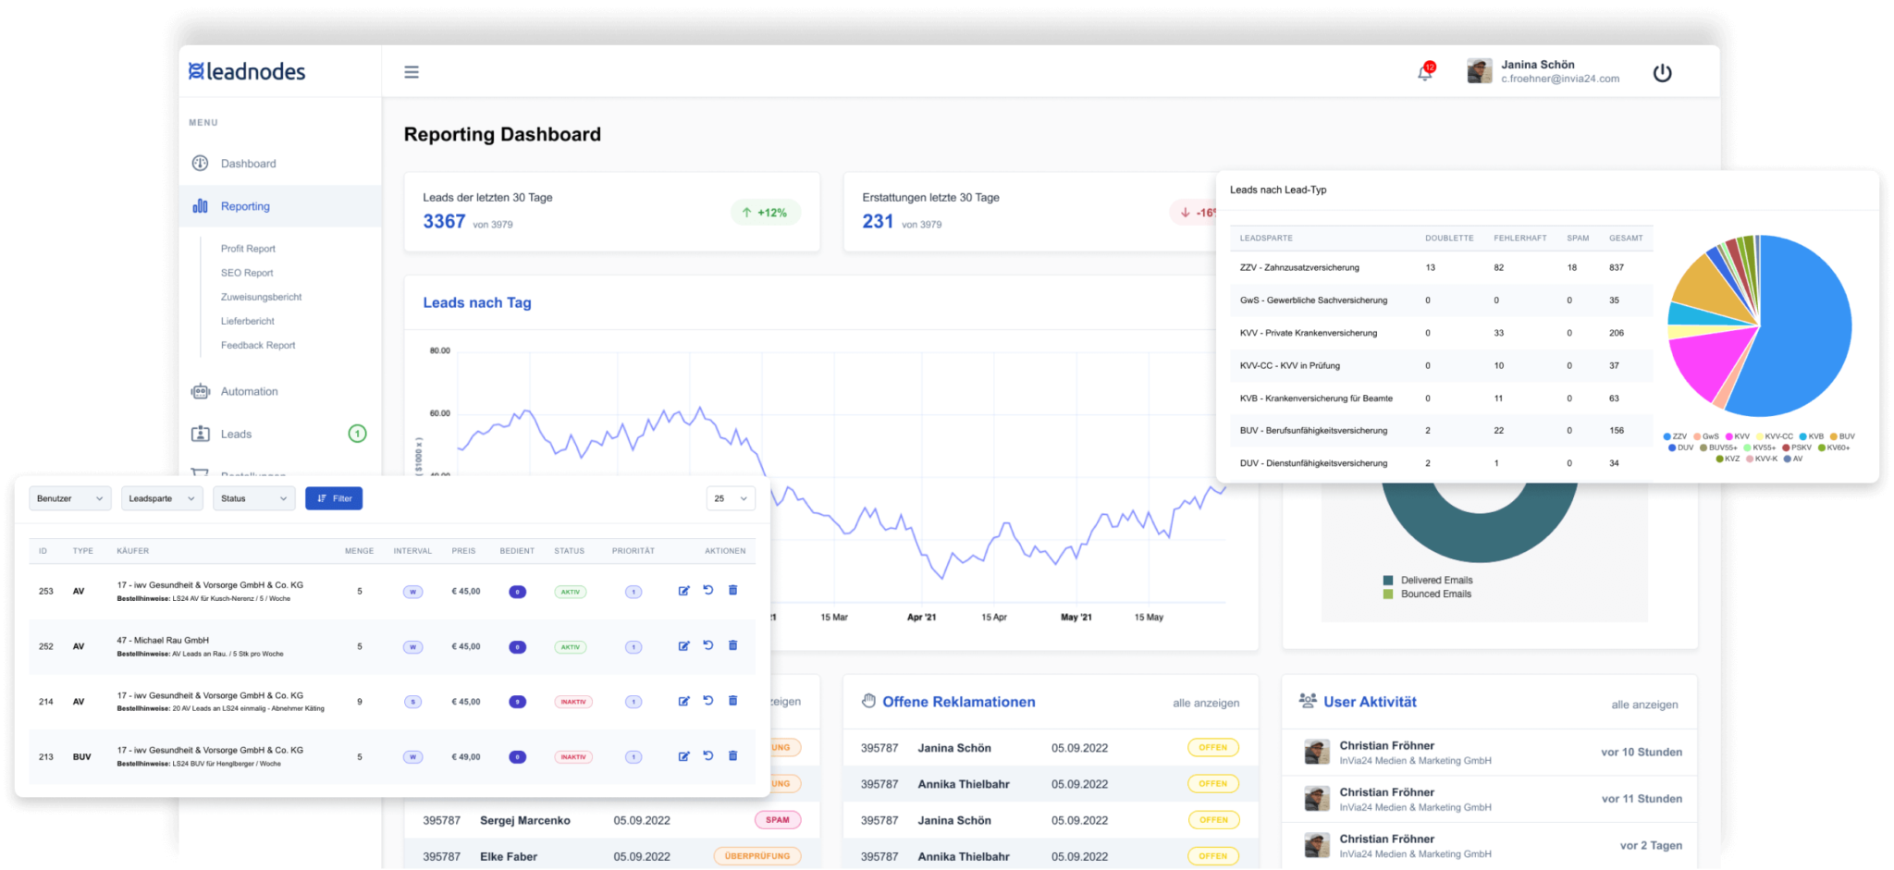Delete order 252 using the trash icon
Image resolution: width=1894 pixels, height=870 pixels.
coord(732,646)
